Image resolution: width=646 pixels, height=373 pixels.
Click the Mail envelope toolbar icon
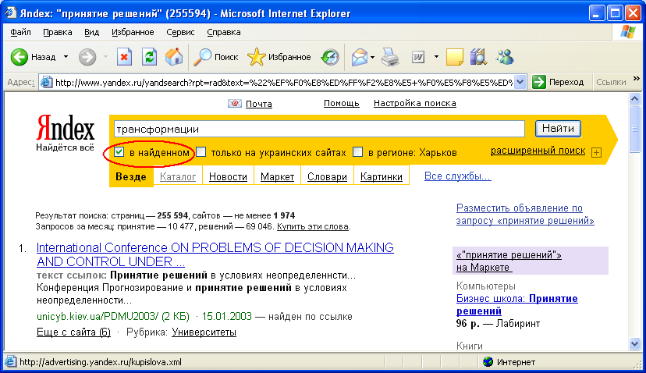coord(359,57)
